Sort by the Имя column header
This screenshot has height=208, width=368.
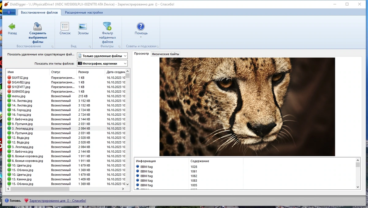point(28,72)
